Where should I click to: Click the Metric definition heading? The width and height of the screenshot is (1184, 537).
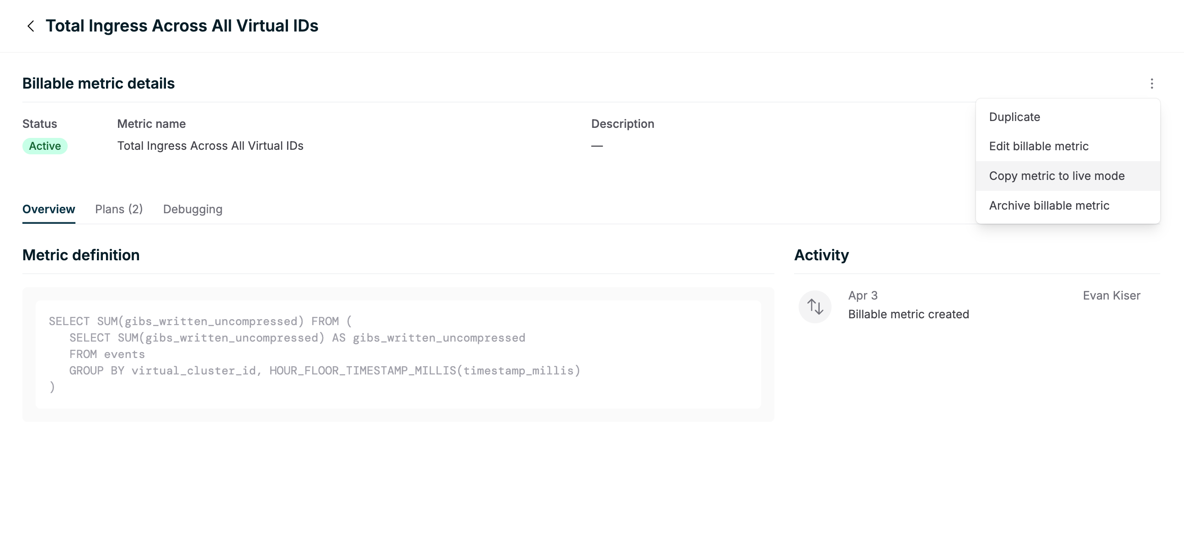(81, 255)
